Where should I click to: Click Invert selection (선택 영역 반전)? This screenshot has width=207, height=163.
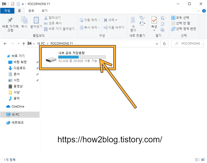pos(184,29)
